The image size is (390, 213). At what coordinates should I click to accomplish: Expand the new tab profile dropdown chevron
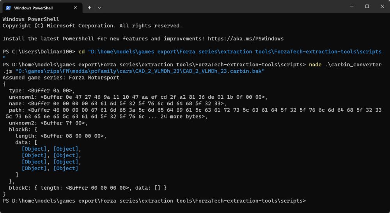[99, 7]
